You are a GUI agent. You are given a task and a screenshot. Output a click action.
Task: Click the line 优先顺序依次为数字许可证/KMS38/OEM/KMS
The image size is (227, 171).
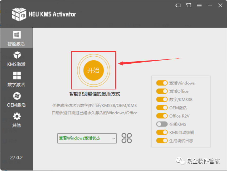pyautogui.click(x=95, y=105)
